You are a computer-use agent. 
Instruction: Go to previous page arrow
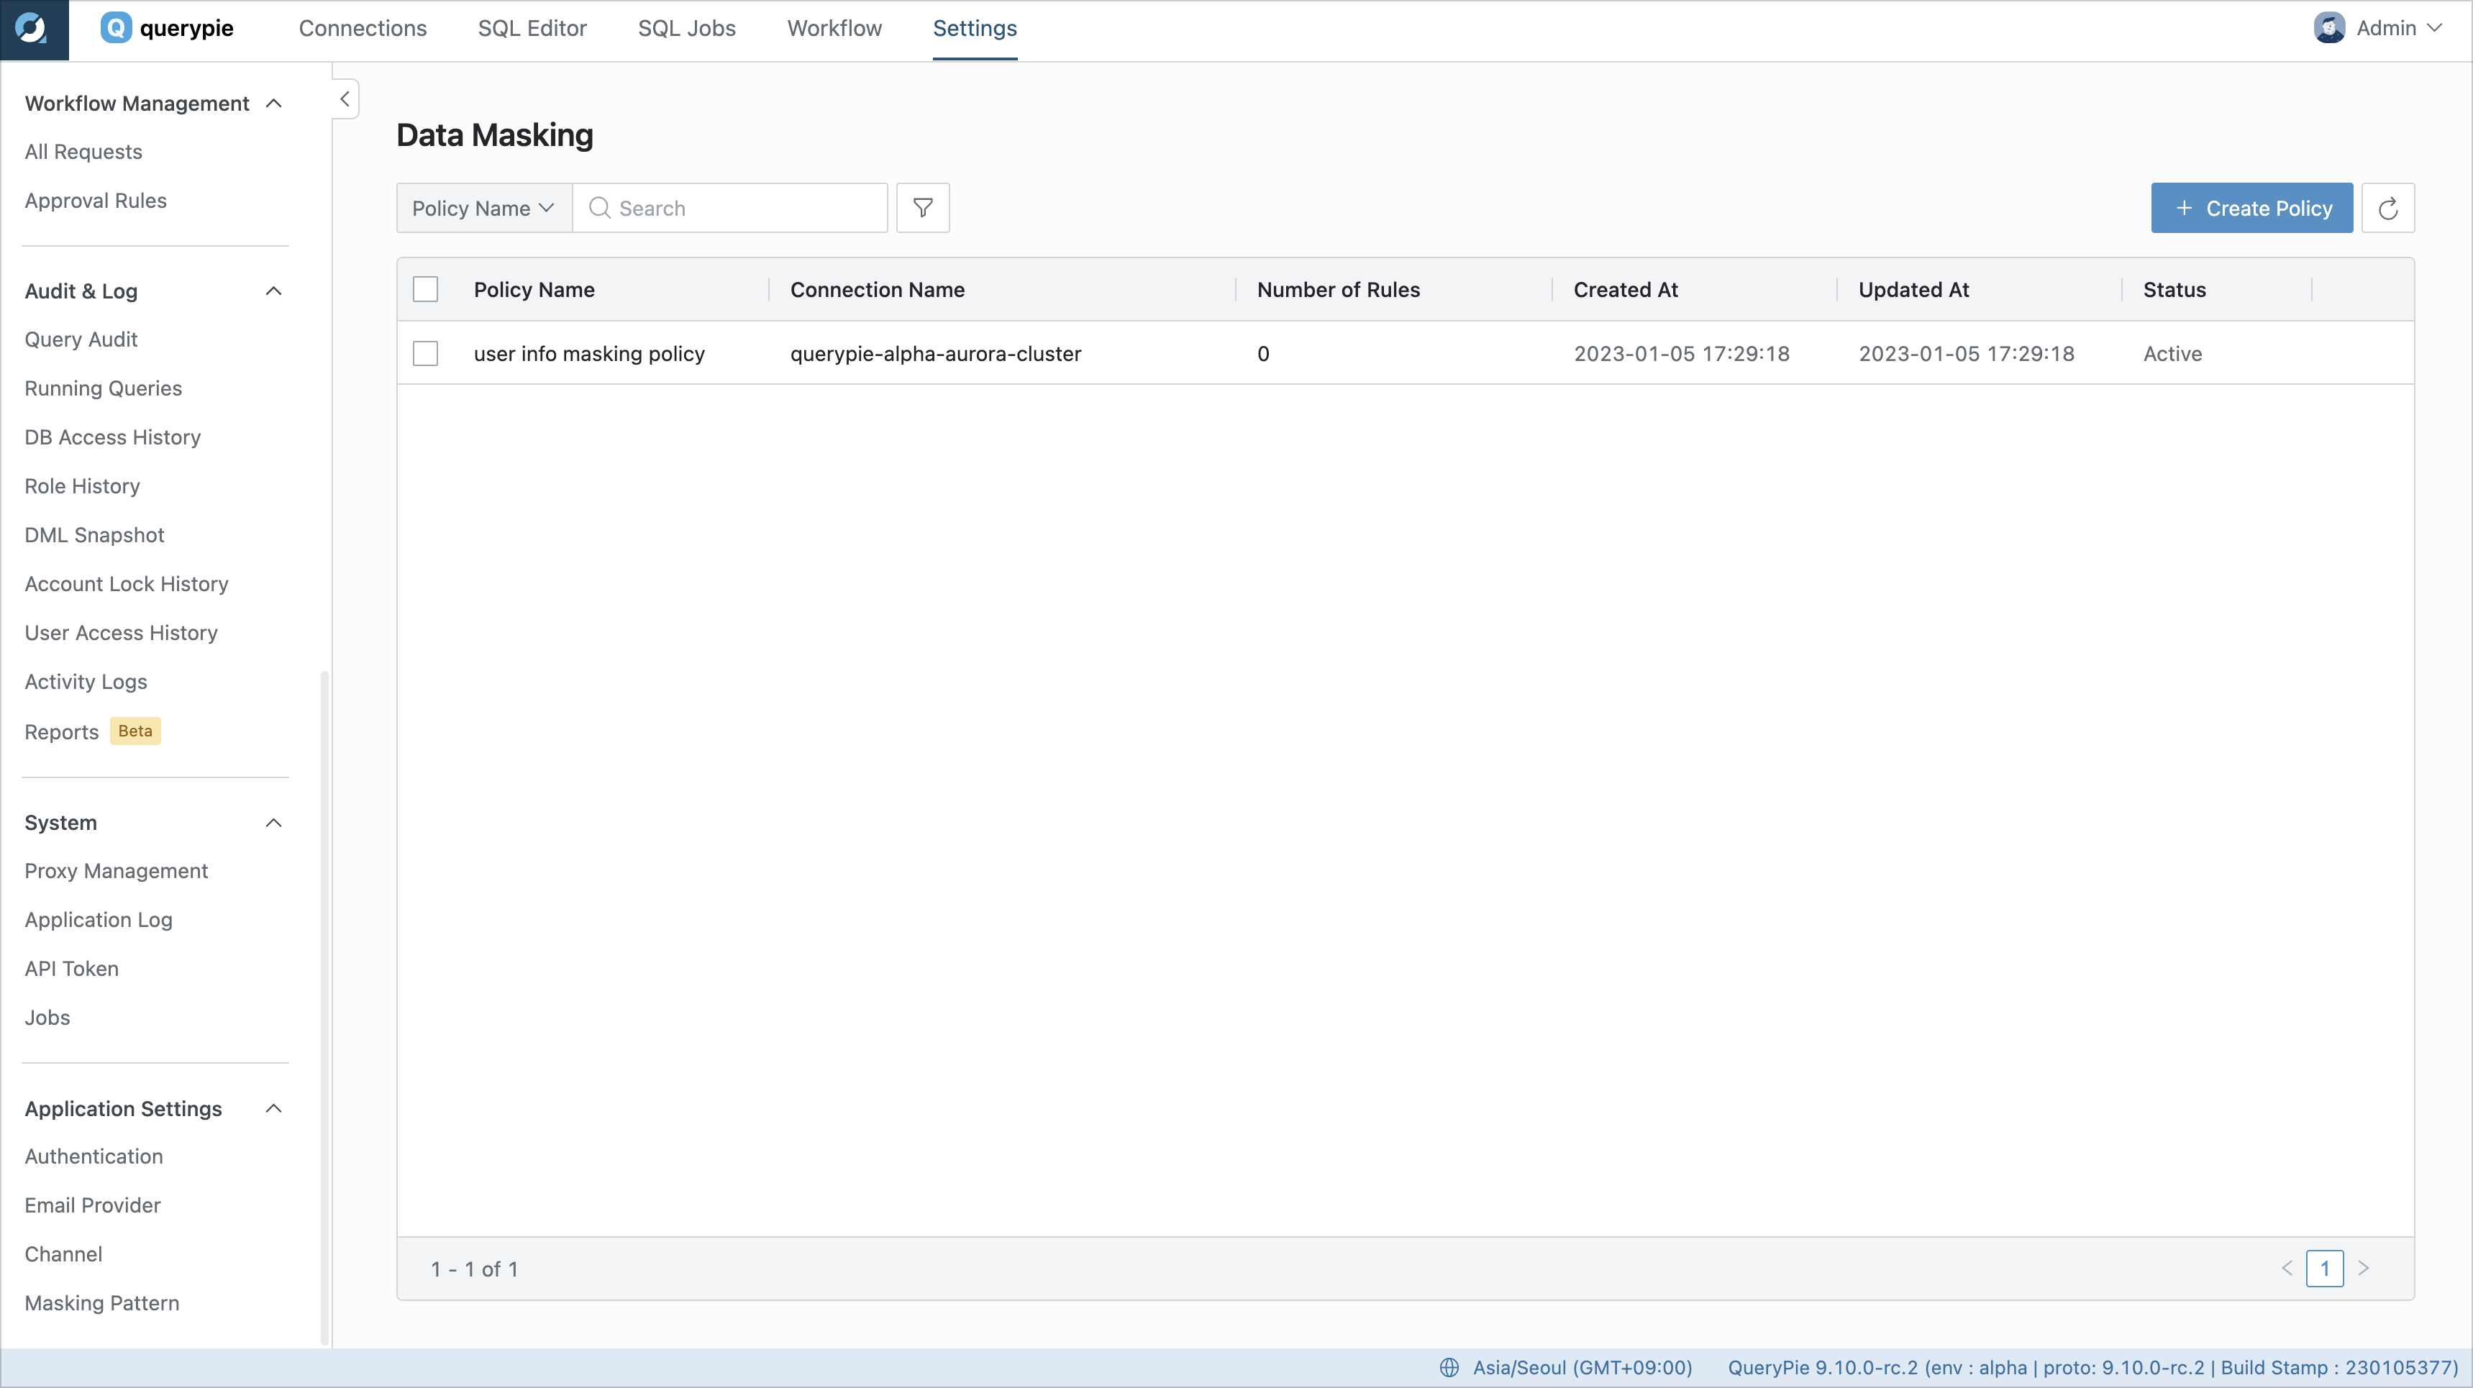[2287, 1268]
